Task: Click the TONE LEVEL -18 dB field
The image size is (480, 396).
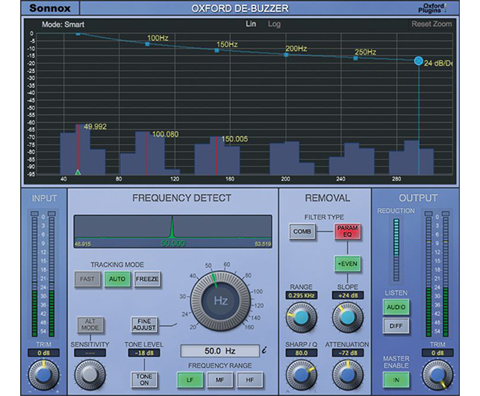Action: (144, 353)
